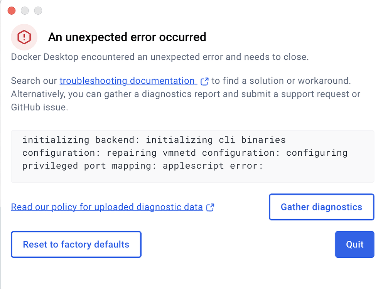Select the Docker Desktop warning badge next to the title
The image size is (383, 289).
coord(24,37)
